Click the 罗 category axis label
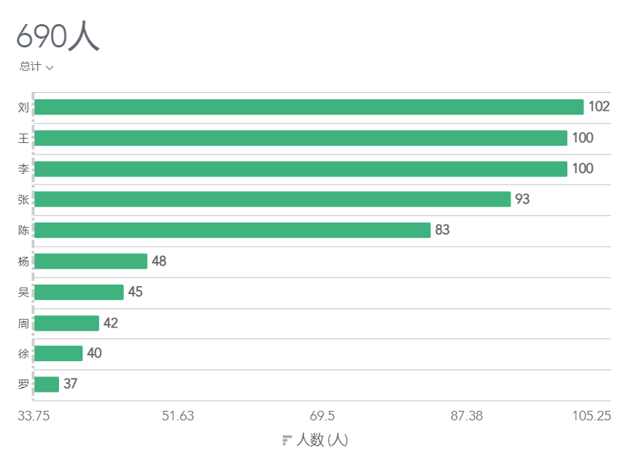 coord(23,385)
